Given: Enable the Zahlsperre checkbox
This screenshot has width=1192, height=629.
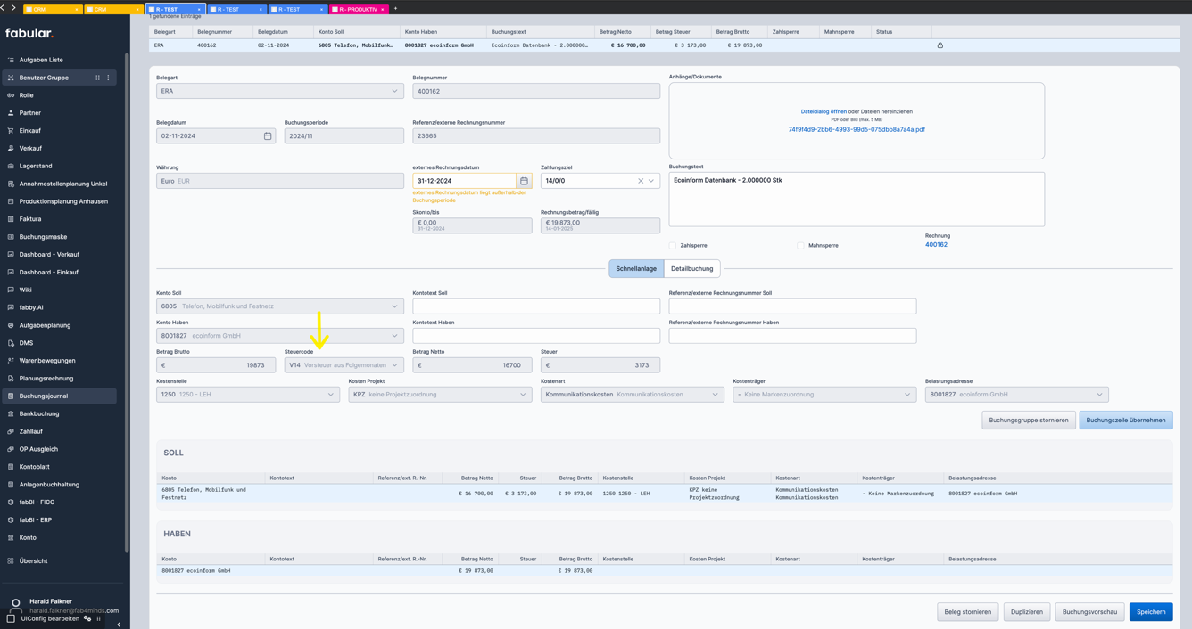Looking at the screenshot, I should pos(673,245).
